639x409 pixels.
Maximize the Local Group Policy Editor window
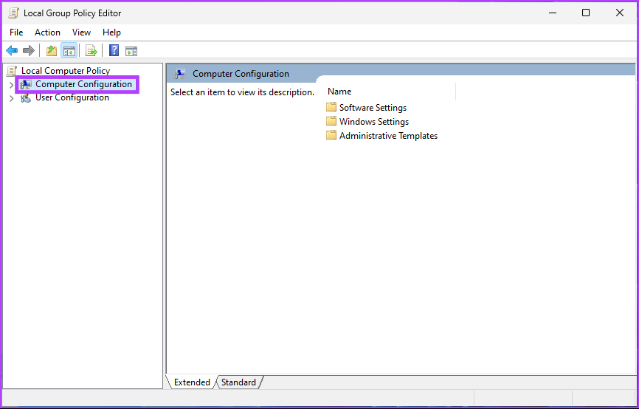(586, 13)
